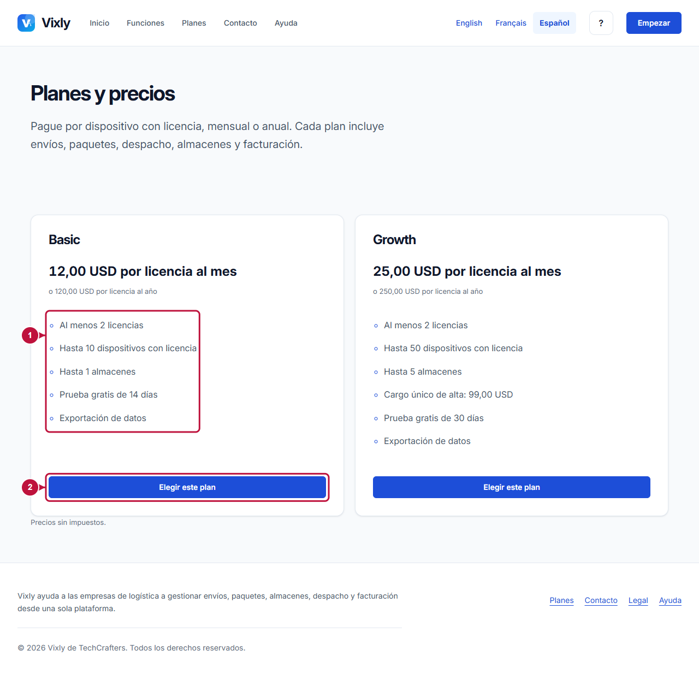Open the Planes footer link
This screenshot has height=680, width=699.
pos(561,600)
